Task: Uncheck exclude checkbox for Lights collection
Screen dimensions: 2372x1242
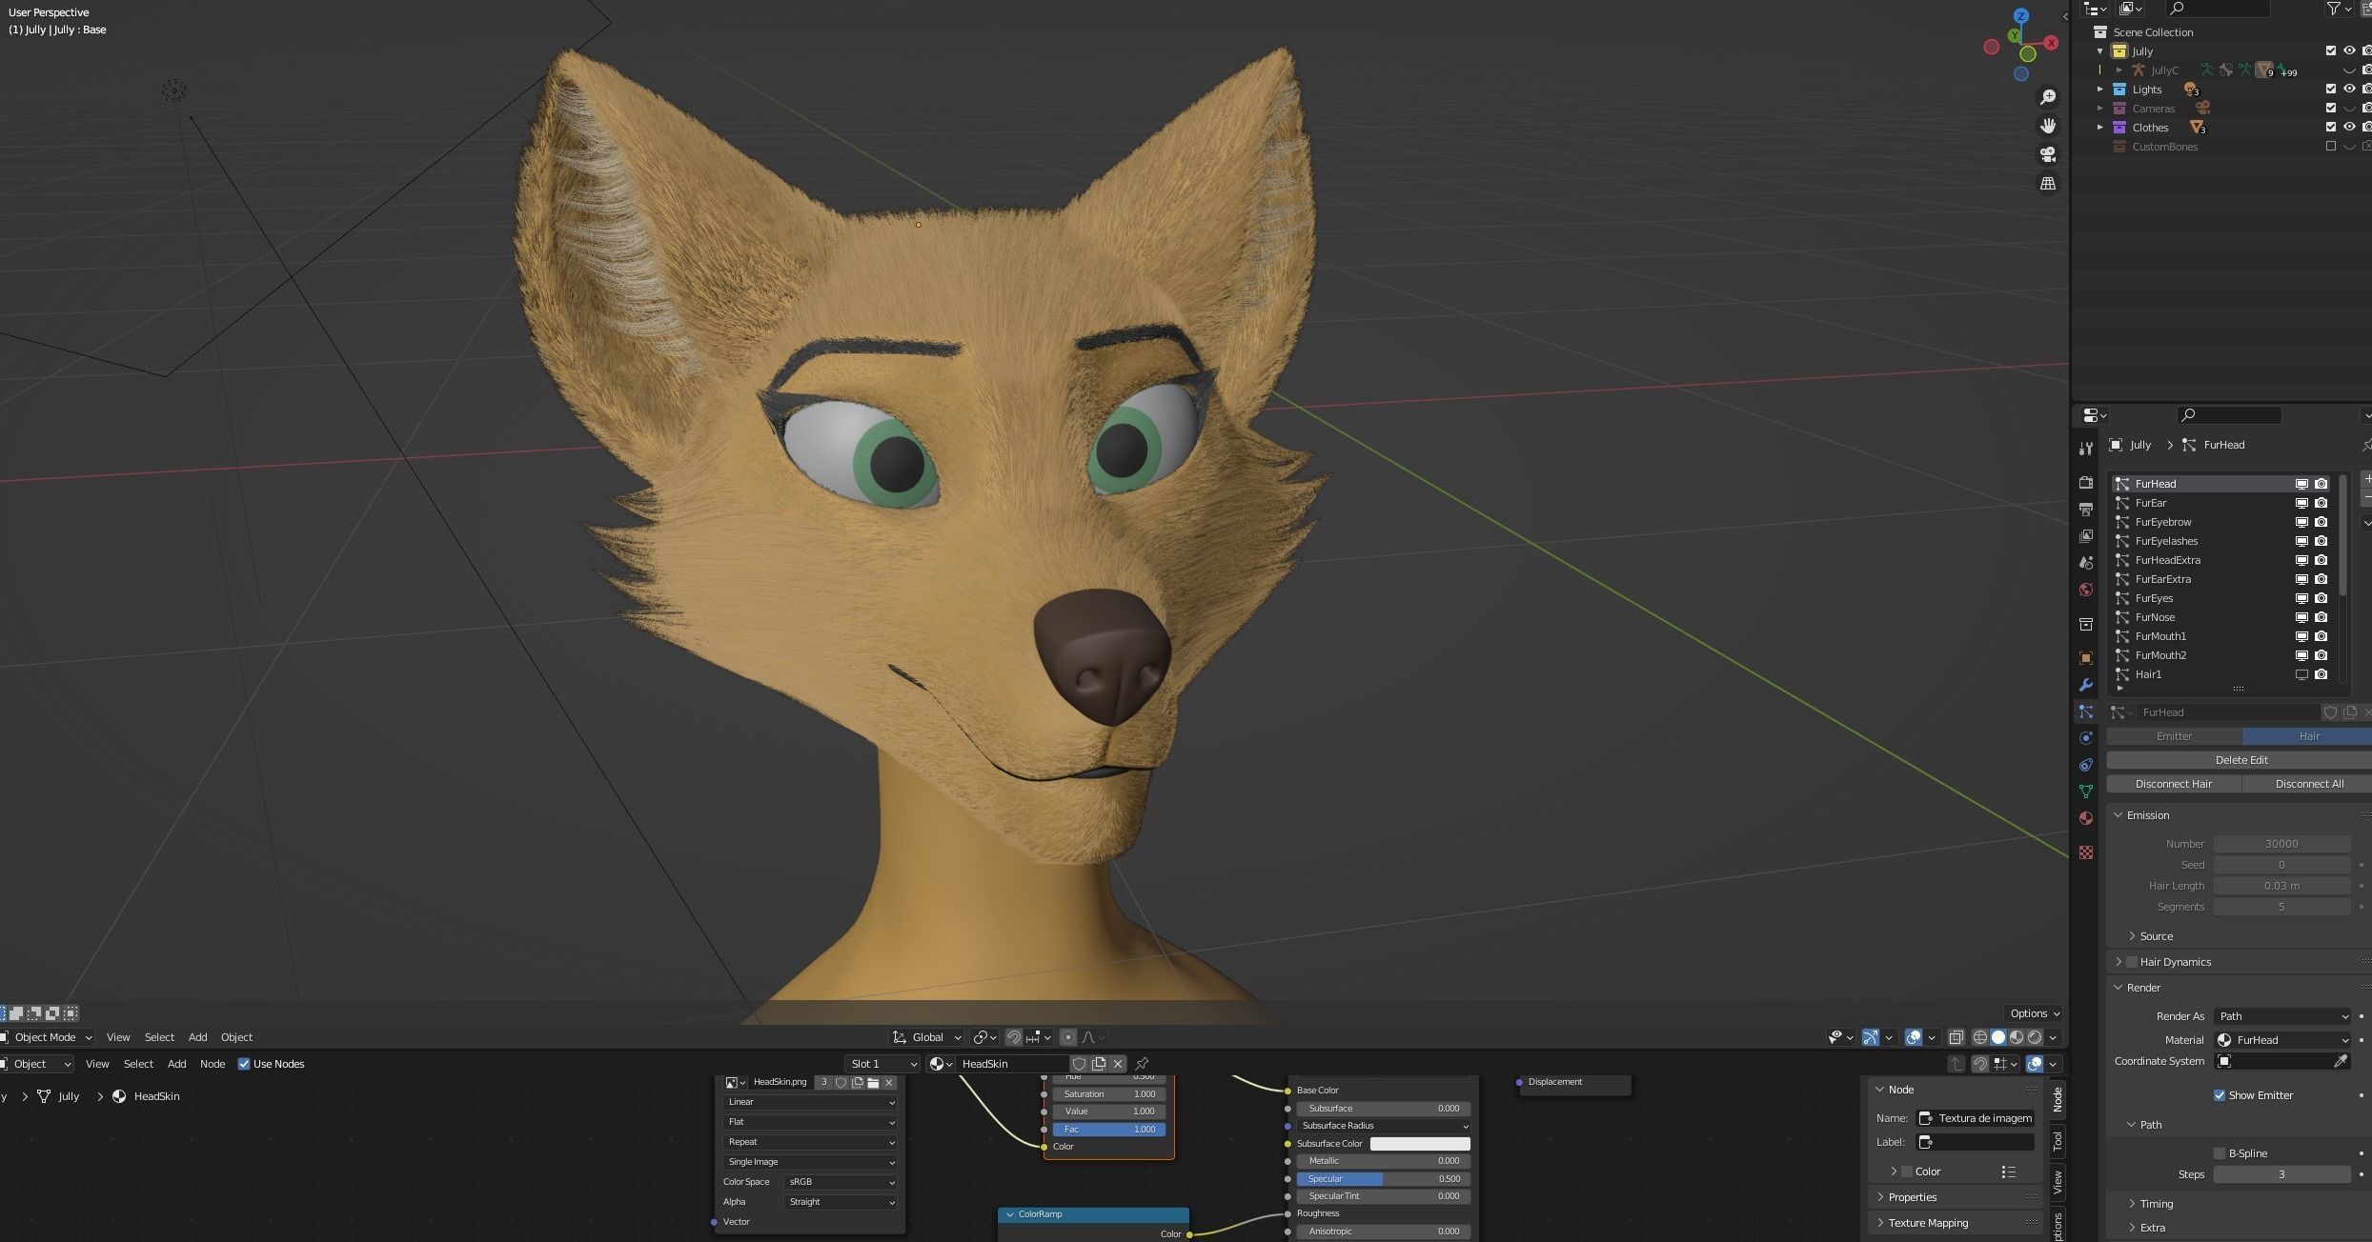Action: (2331, 89)
